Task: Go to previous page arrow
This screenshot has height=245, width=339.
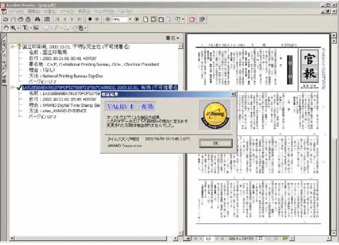Action: [65, 19]
